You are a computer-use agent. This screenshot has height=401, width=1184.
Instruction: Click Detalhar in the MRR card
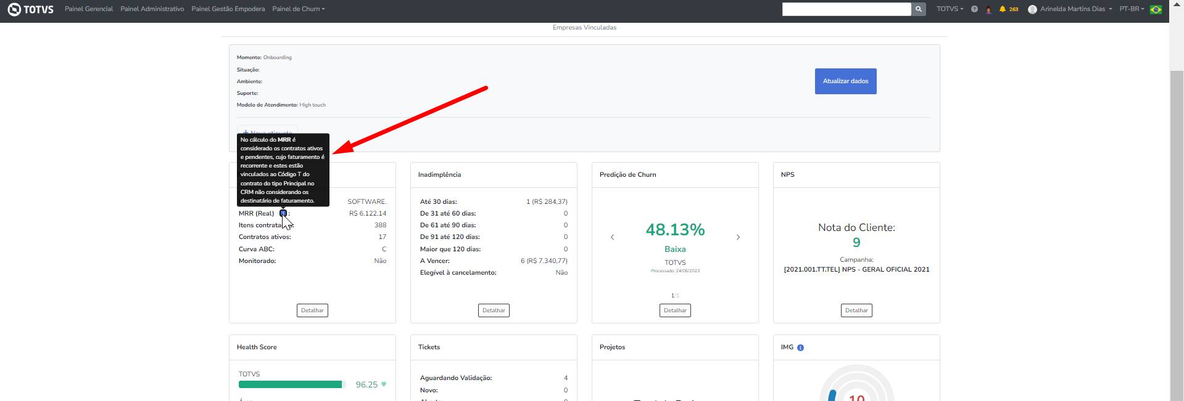click(312, 310)
